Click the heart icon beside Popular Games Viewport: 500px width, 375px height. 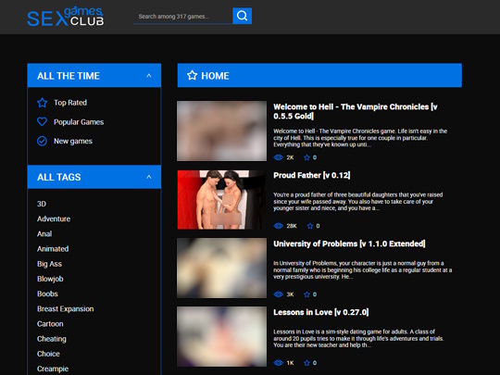point(42,121)
